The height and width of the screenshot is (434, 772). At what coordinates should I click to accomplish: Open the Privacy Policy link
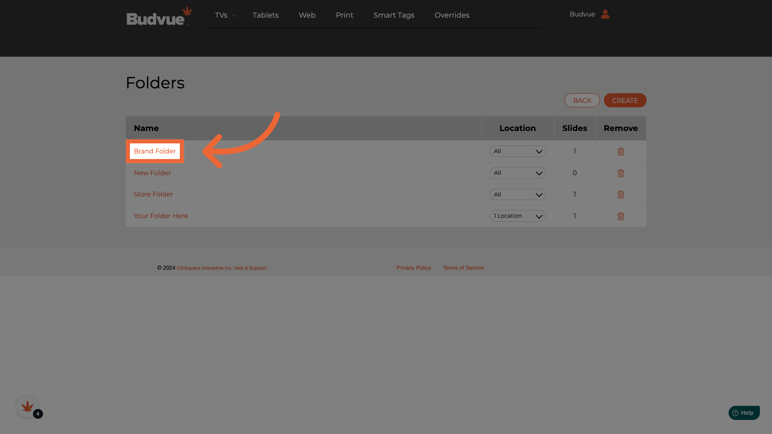tap(413, 268)
